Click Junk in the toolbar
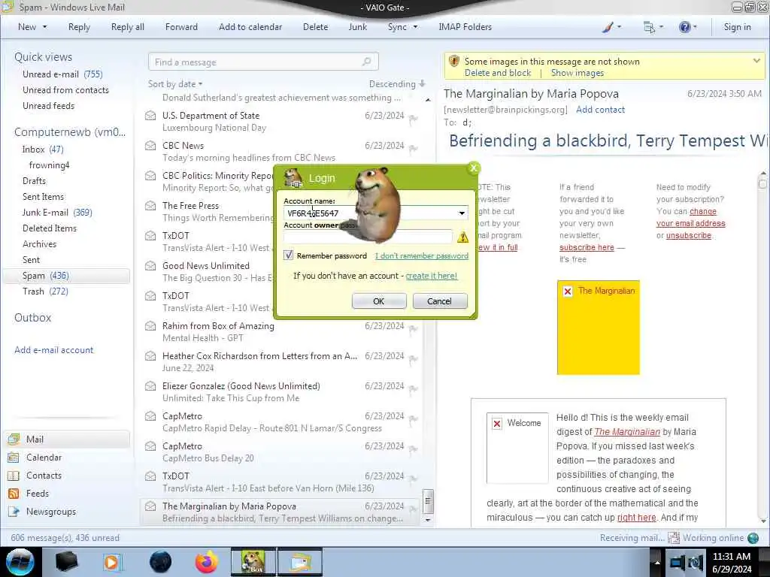770x577 pixels. [x=357, y=27]
